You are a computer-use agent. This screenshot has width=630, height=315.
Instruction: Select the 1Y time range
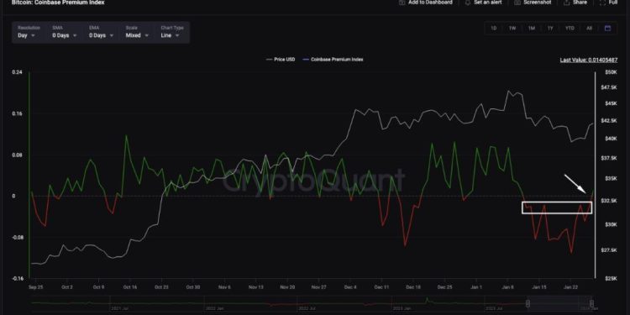click(x=550, y=28)
